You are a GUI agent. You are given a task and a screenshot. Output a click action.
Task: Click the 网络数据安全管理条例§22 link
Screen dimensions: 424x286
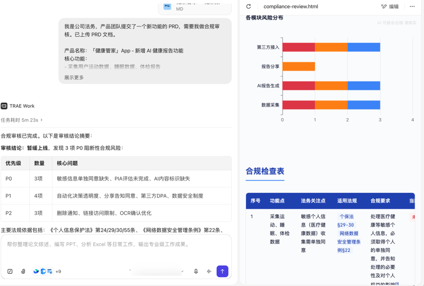[349, 242]
